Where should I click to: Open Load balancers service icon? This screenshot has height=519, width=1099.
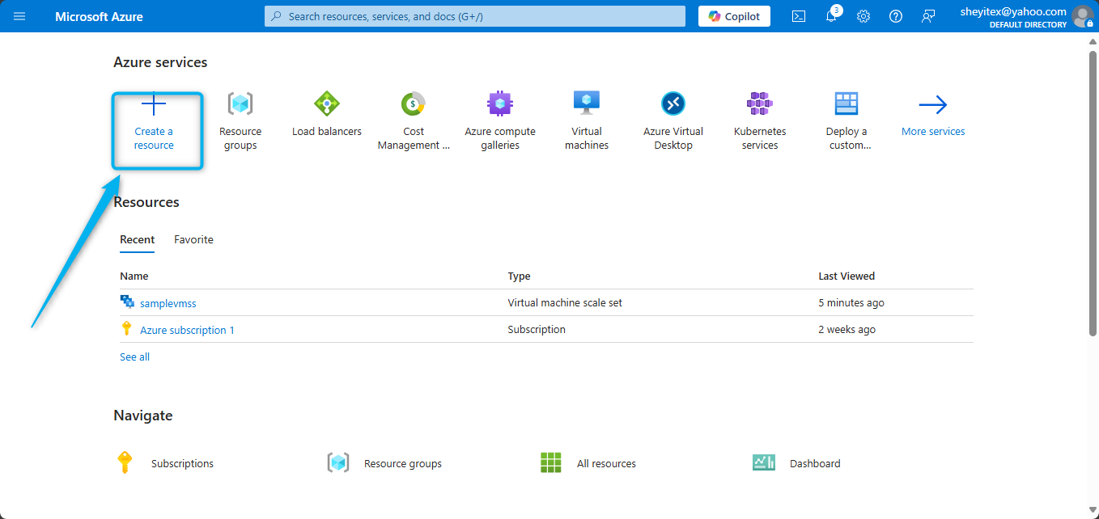point(327,103)
